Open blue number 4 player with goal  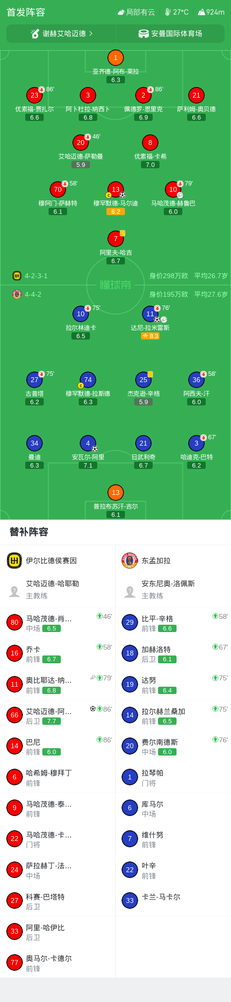point(88,443)
